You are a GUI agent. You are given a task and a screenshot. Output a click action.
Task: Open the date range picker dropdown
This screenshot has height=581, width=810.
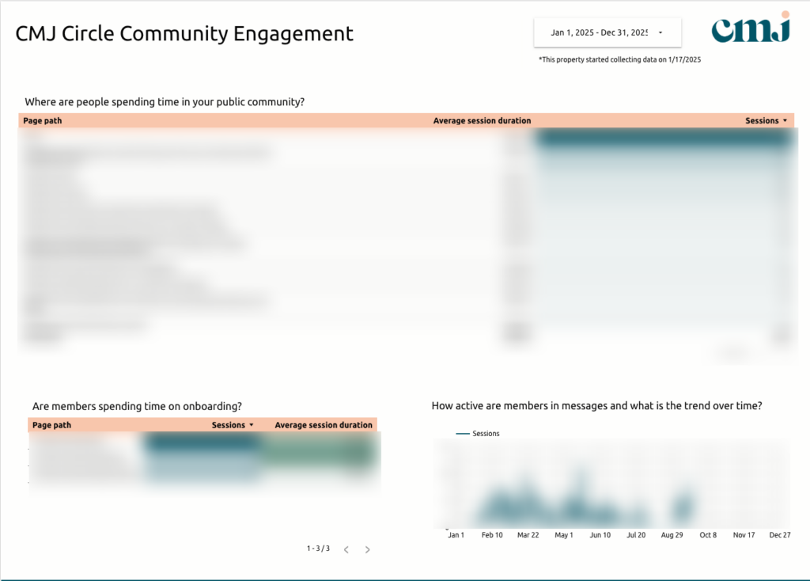click(x=607, y=32)
